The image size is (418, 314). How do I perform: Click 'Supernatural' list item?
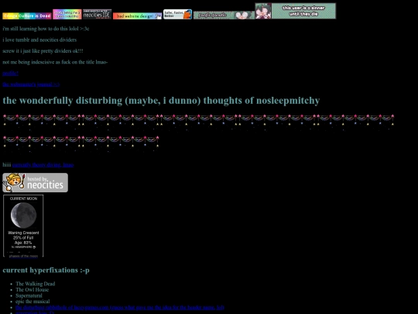pos(29,295)
